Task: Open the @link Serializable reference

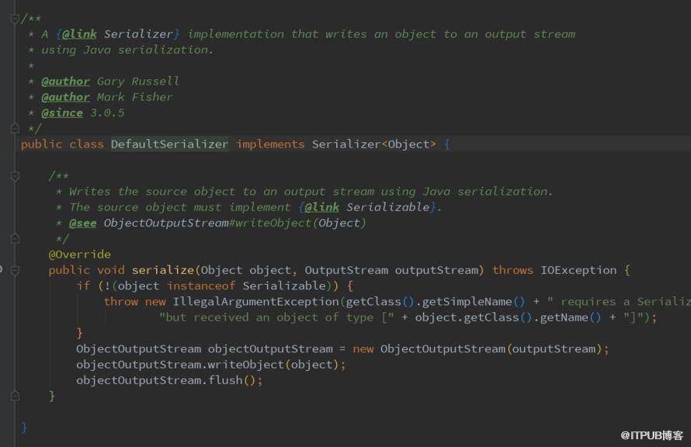Action: [367, 207]
